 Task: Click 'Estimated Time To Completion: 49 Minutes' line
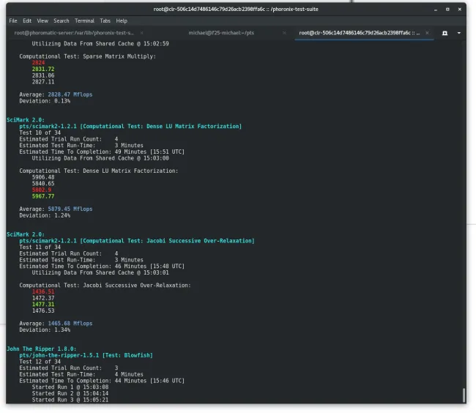102,152
